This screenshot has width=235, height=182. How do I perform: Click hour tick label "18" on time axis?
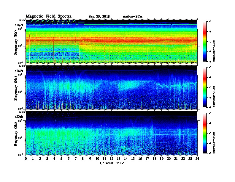coord(155,159)
